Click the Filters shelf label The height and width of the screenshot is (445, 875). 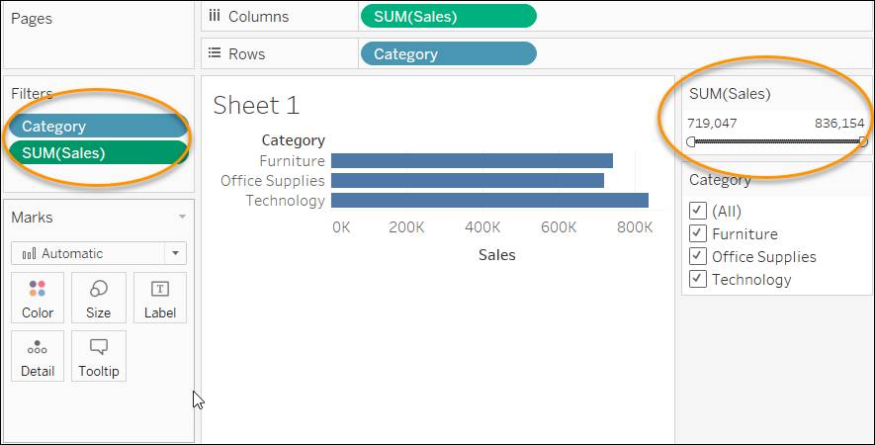32,93
